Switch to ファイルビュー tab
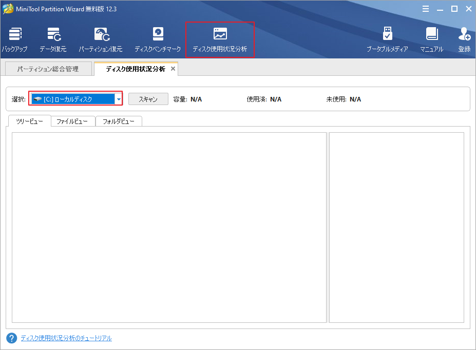 tap(72, 121)
